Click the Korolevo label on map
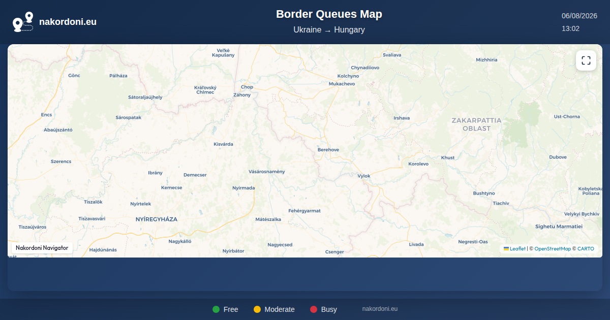610x320 pixels. coord(418,164)
